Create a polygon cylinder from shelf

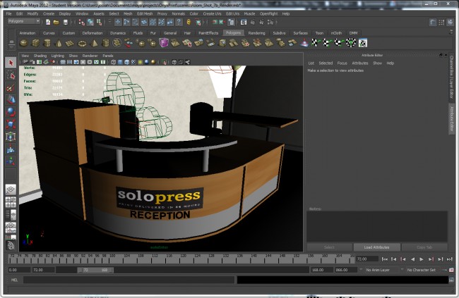click(x=47, y=43)
